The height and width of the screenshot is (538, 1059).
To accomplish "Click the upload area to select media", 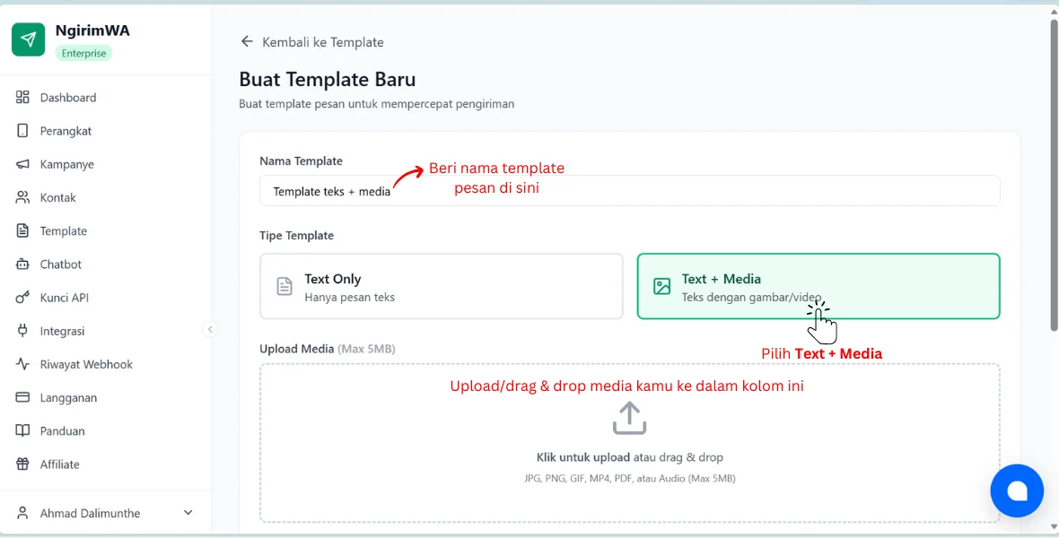I will click(629, 444).
